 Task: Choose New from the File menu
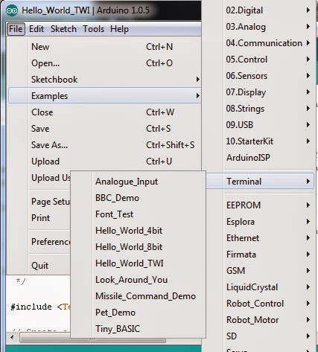[104, 47]
